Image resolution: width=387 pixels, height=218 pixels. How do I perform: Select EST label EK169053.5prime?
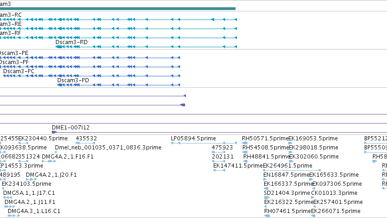(313, 139)
